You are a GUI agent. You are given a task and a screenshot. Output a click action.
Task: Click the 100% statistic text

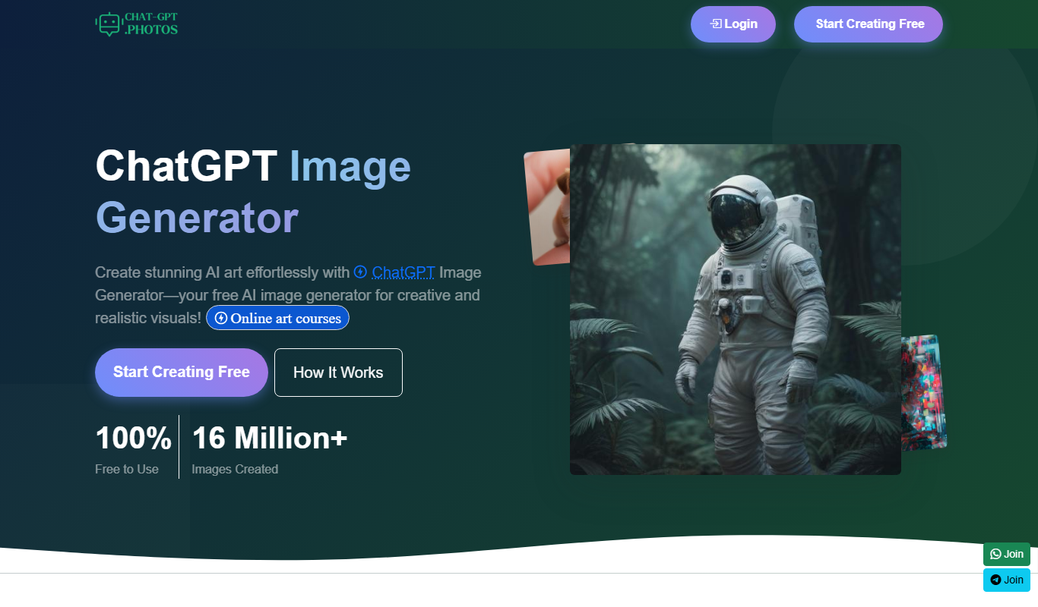click(x=133, y=439)
